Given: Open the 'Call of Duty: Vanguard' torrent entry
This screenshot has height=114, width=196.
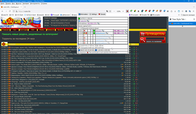Looking at the screenshot, I should click(28, 80).
